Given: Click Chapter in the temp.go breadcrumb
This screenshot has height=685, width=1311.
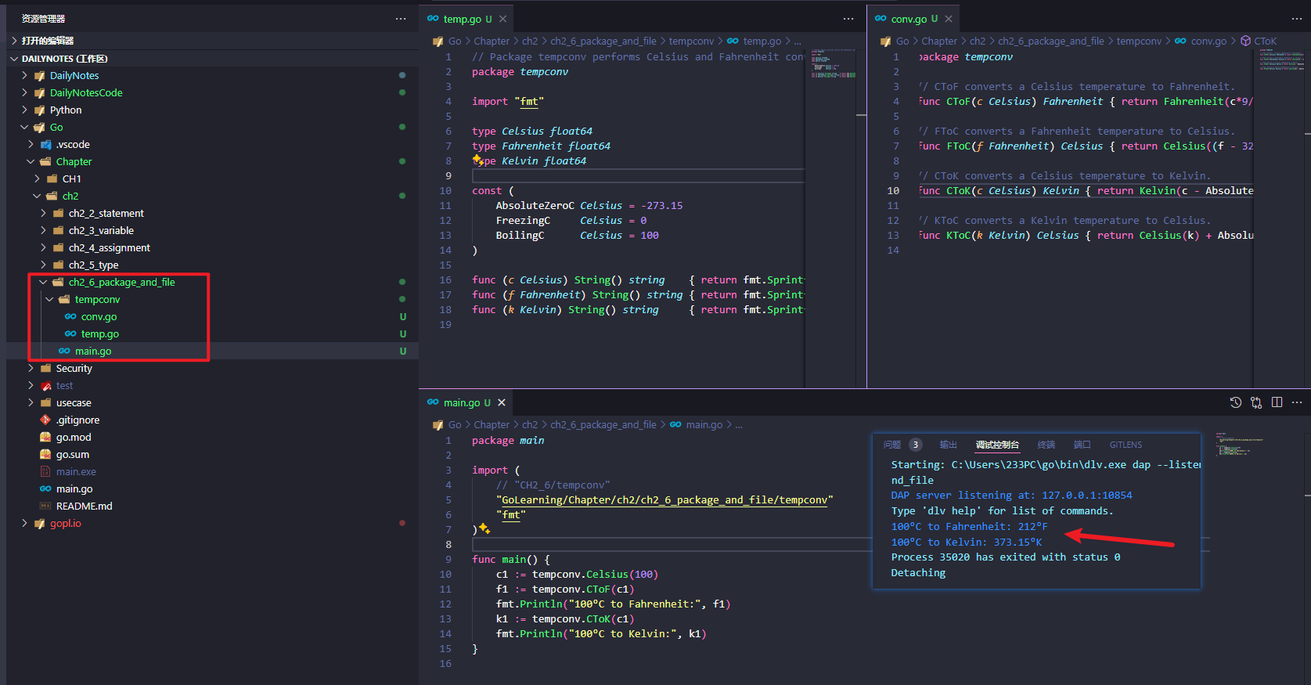Looking at the screenshot, I should coord(492,41).
